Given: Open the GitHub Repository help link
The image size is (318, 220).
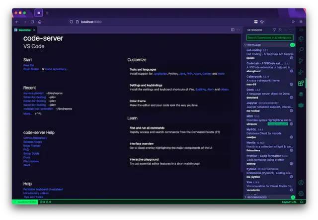Looking at the screenshot, I should pyautogui.click(x=35, y=138).
